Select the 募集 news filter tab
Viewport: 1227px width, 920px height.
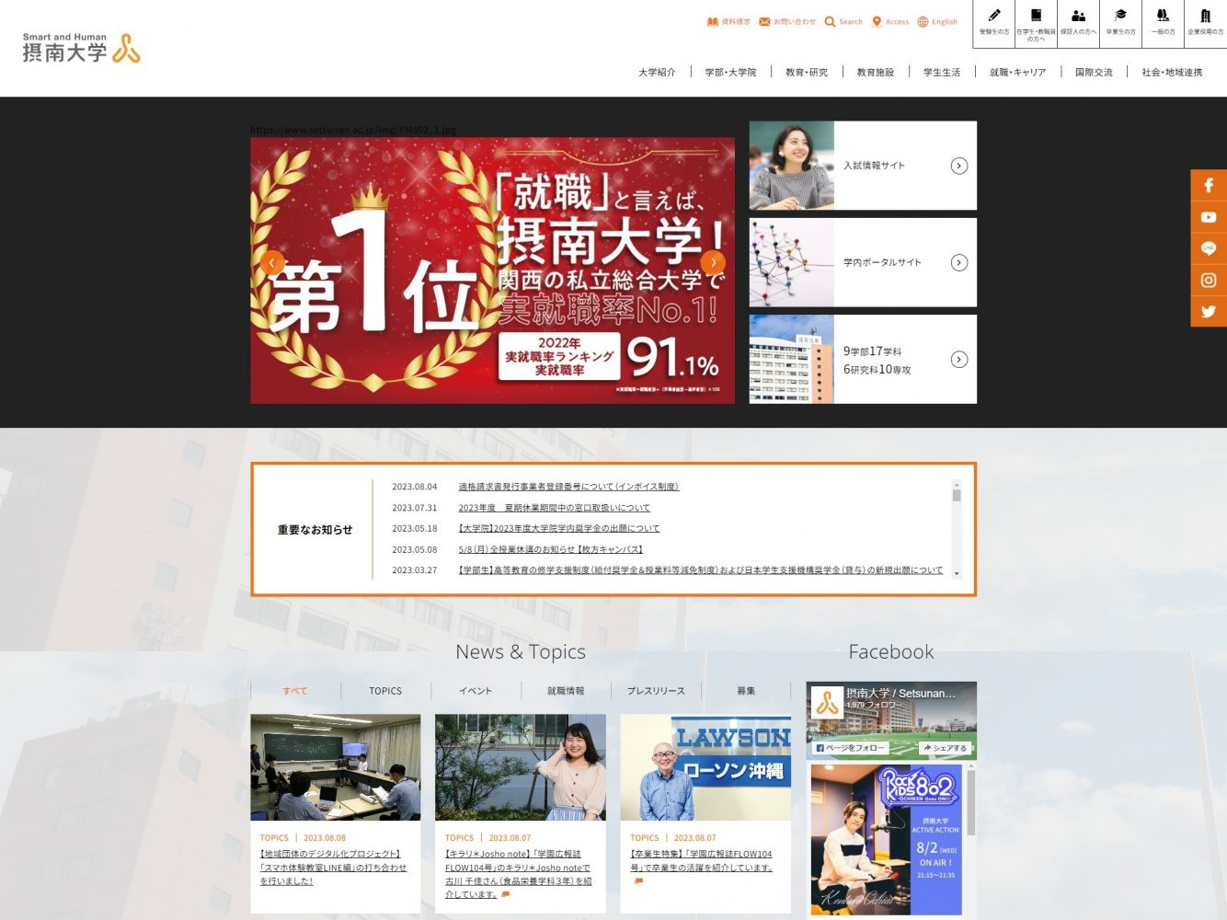point(746,691)
